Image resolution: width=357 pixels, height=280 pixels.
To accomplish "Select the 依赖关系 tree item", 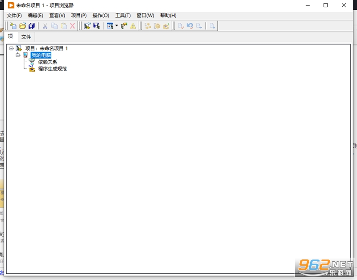I will click(48, 62).
